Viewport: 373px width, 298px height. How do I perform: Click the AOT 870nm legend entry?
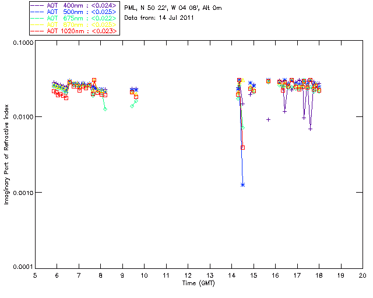pyautogui.click(x=74, y=24)
